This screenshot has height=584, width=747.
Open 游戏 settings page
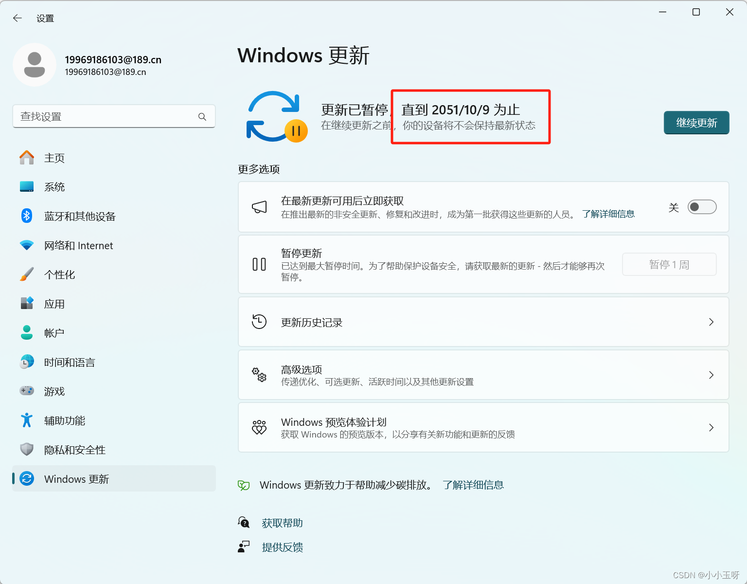[114, 391]
